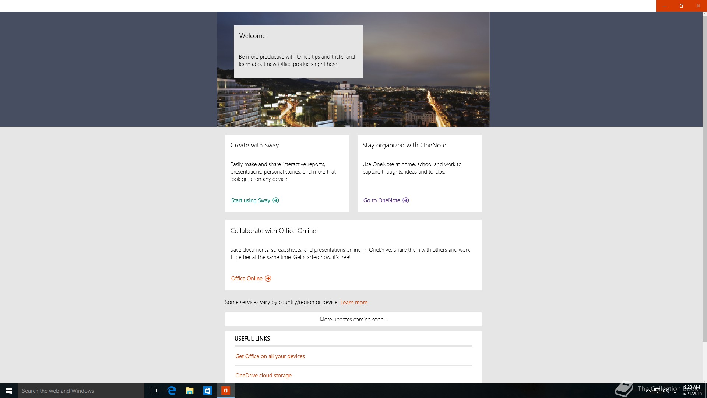
Task: Click the Office Online arrow icon
Action: click(268, 279)
